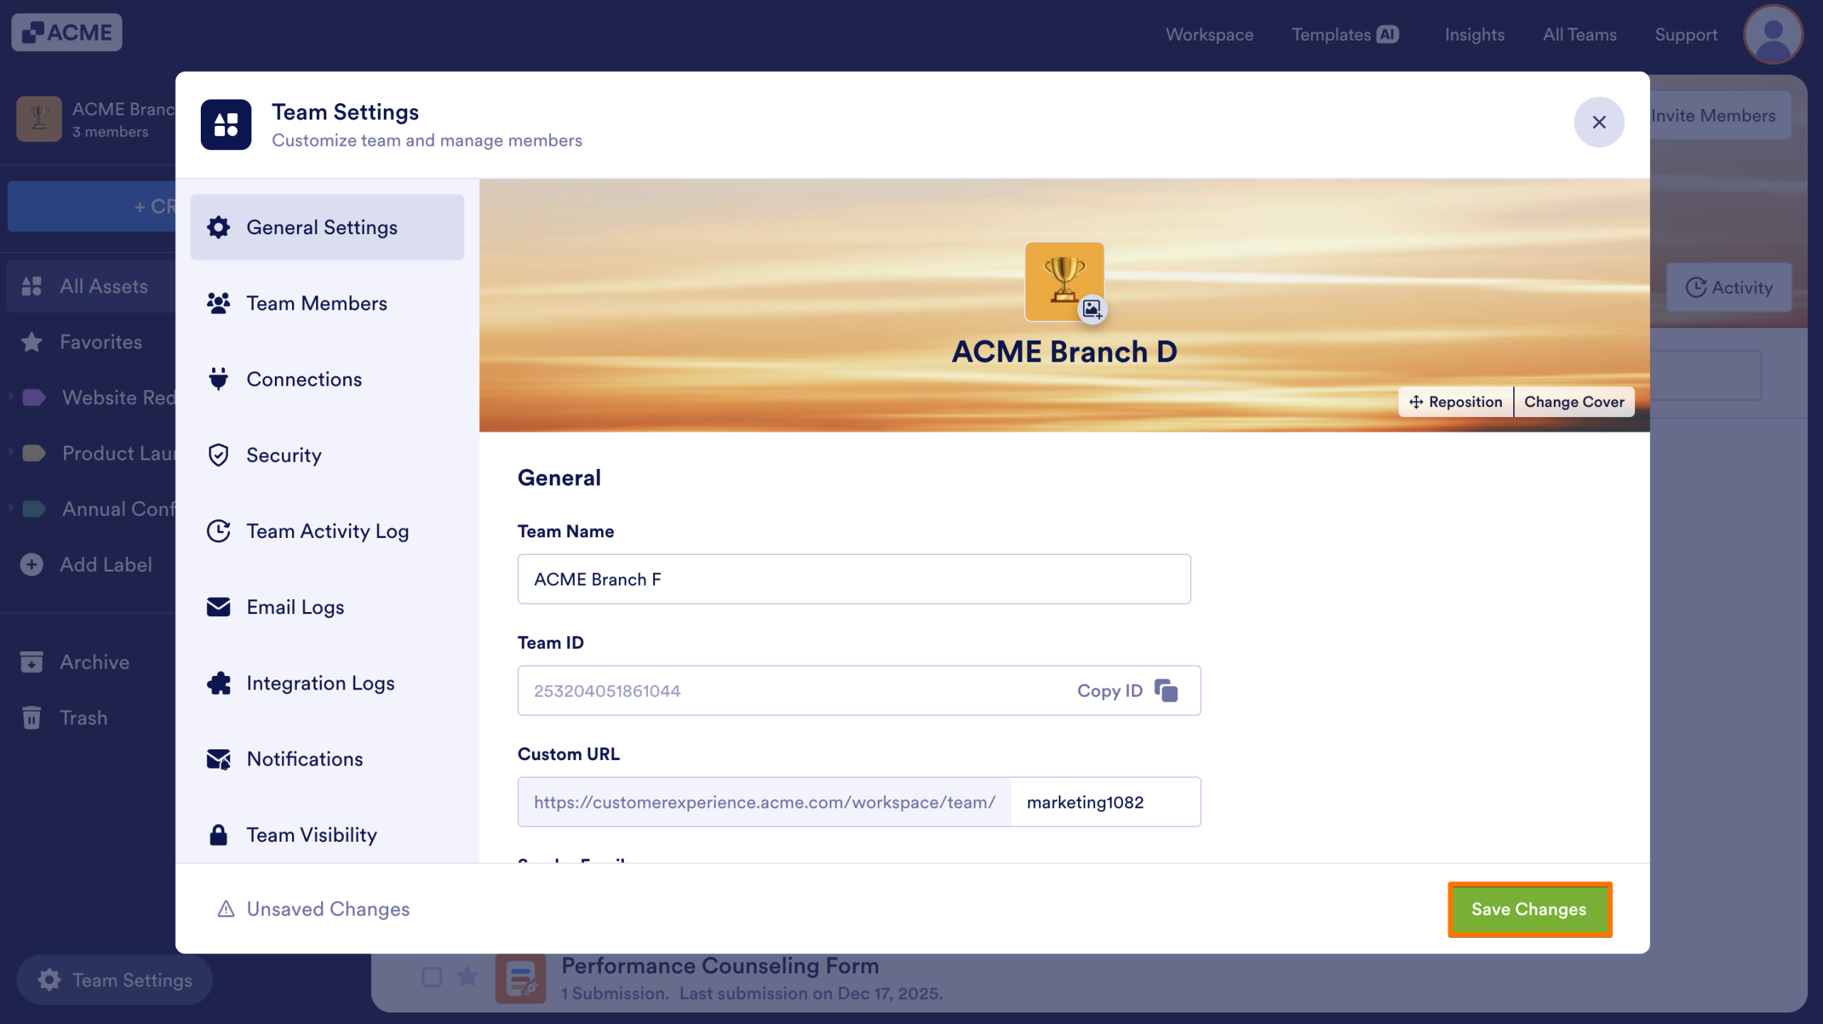Open Performance Counseling Form title link
The image size is (1823, 1024).
(720, 965)
